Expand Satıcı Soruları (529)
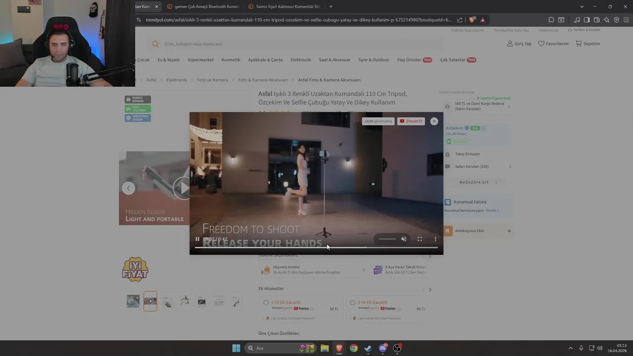This screenshot has width=633, height=356. point(478,167)
